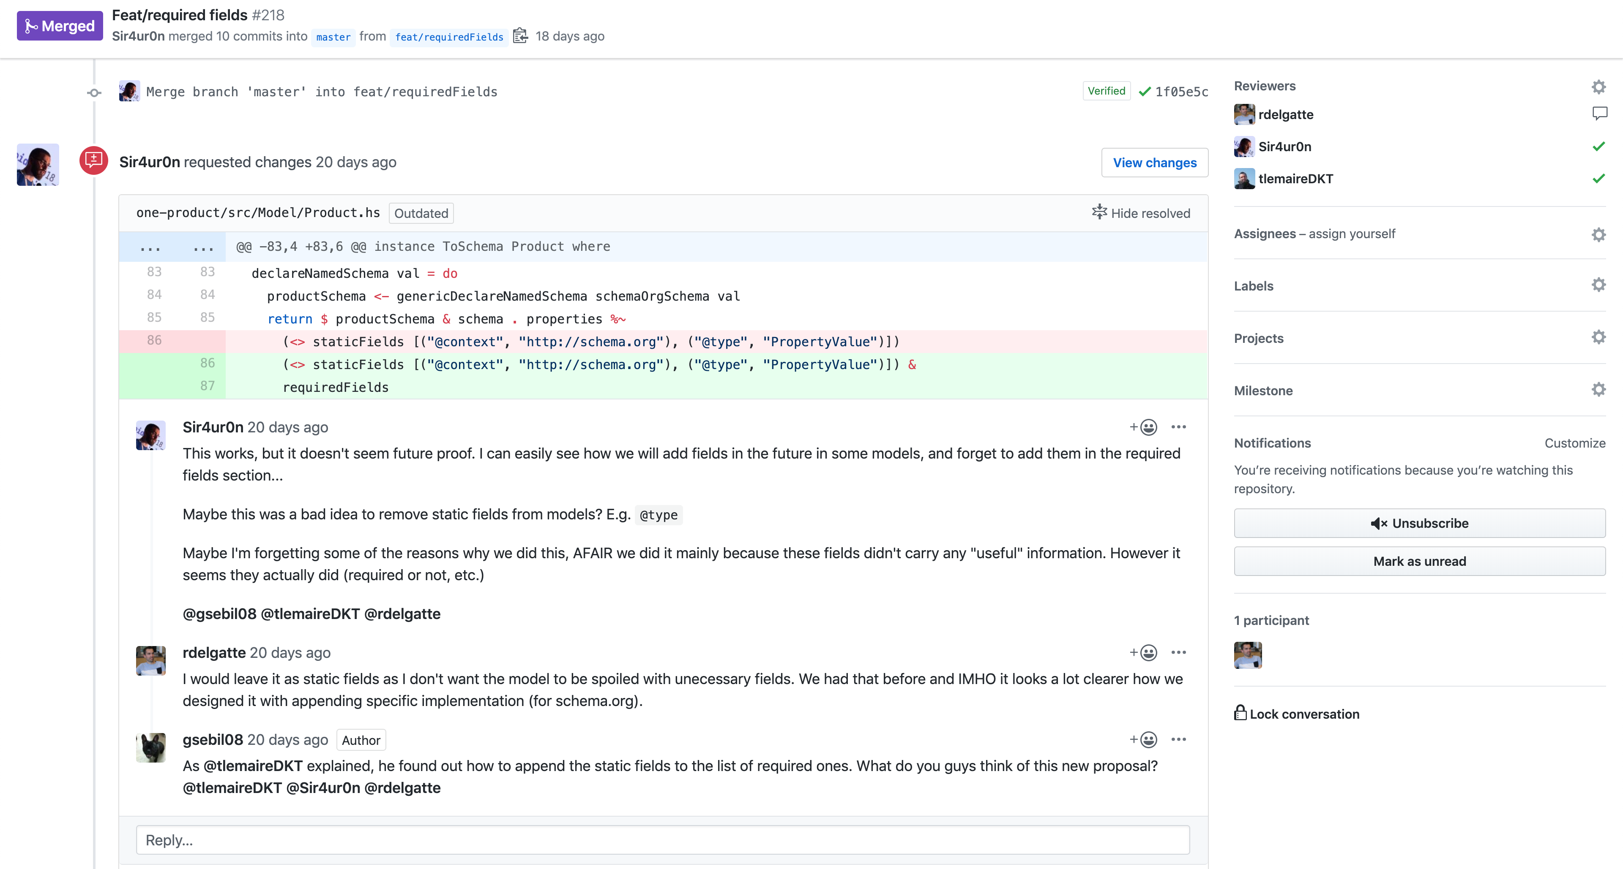Lock conversation

(1297, 714)
